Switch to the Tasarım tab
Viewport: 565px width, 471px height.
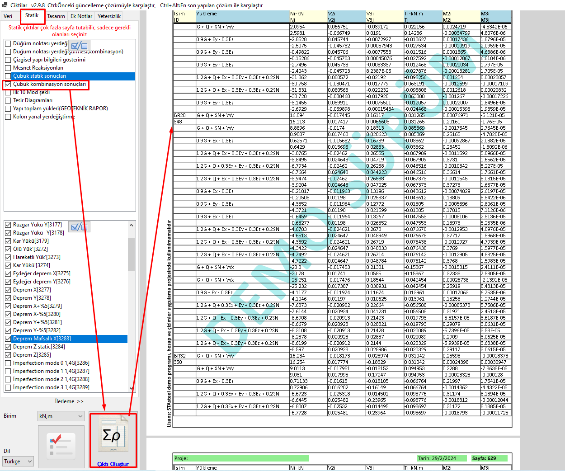pyautogui.click(x=56, y=16)
